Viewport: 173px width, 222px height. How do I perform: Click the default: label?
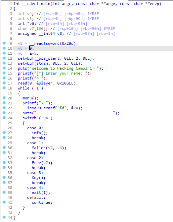click(36, 197)
